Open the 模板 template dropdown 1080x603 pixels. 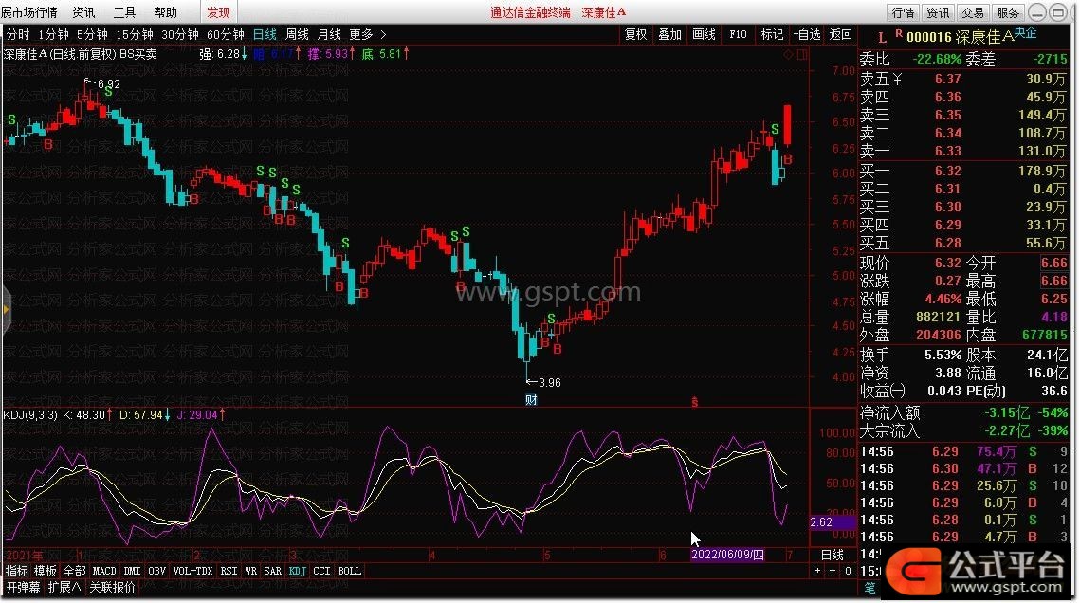pyautogui.click(x=46, y=571)
